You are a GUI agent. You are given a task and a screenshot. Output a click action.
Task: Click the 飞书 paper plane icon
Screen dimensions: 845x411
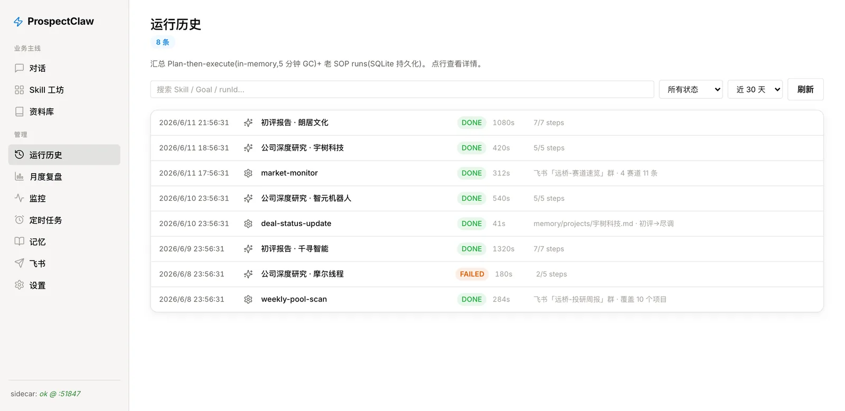click(20, 263)
